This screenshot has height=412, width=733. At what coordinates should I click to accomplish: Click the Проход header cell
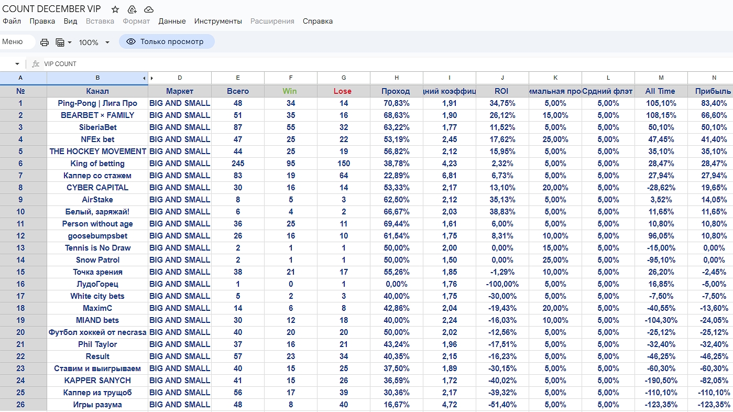(x=396, y=91)
